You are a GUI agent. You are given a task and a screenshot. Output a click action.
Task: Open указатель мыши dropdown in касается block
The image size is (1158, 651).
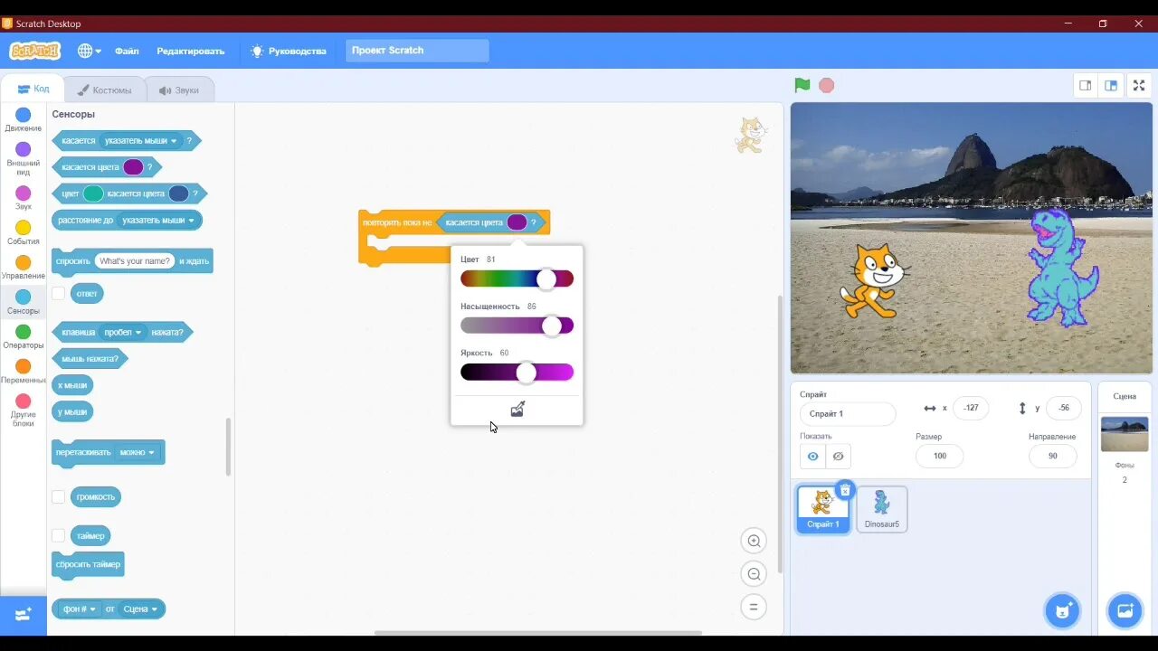pos(140,141)
